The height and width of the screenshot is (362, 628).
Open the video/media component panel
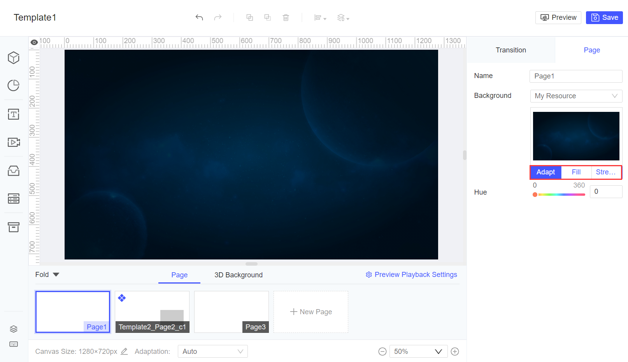[14, 142]
